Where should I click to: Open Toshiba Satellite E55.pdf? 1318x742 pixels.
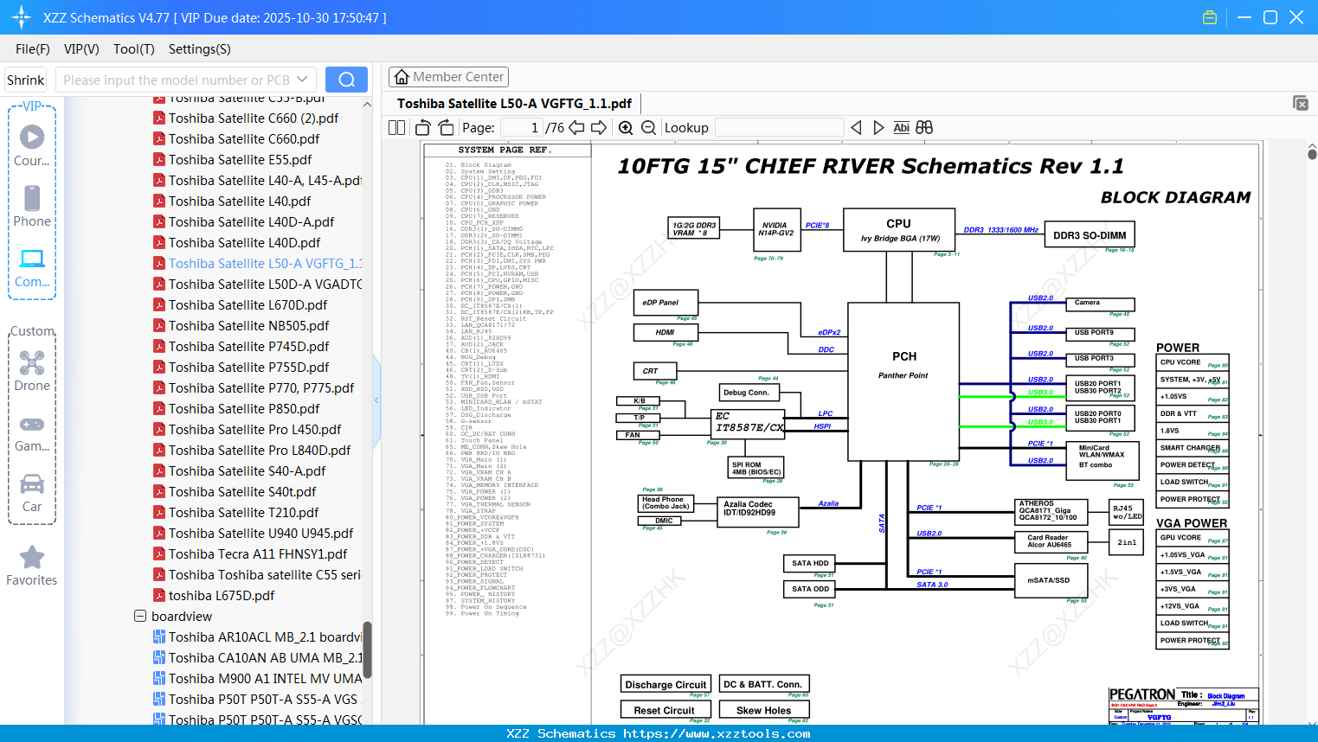point(241,160)
